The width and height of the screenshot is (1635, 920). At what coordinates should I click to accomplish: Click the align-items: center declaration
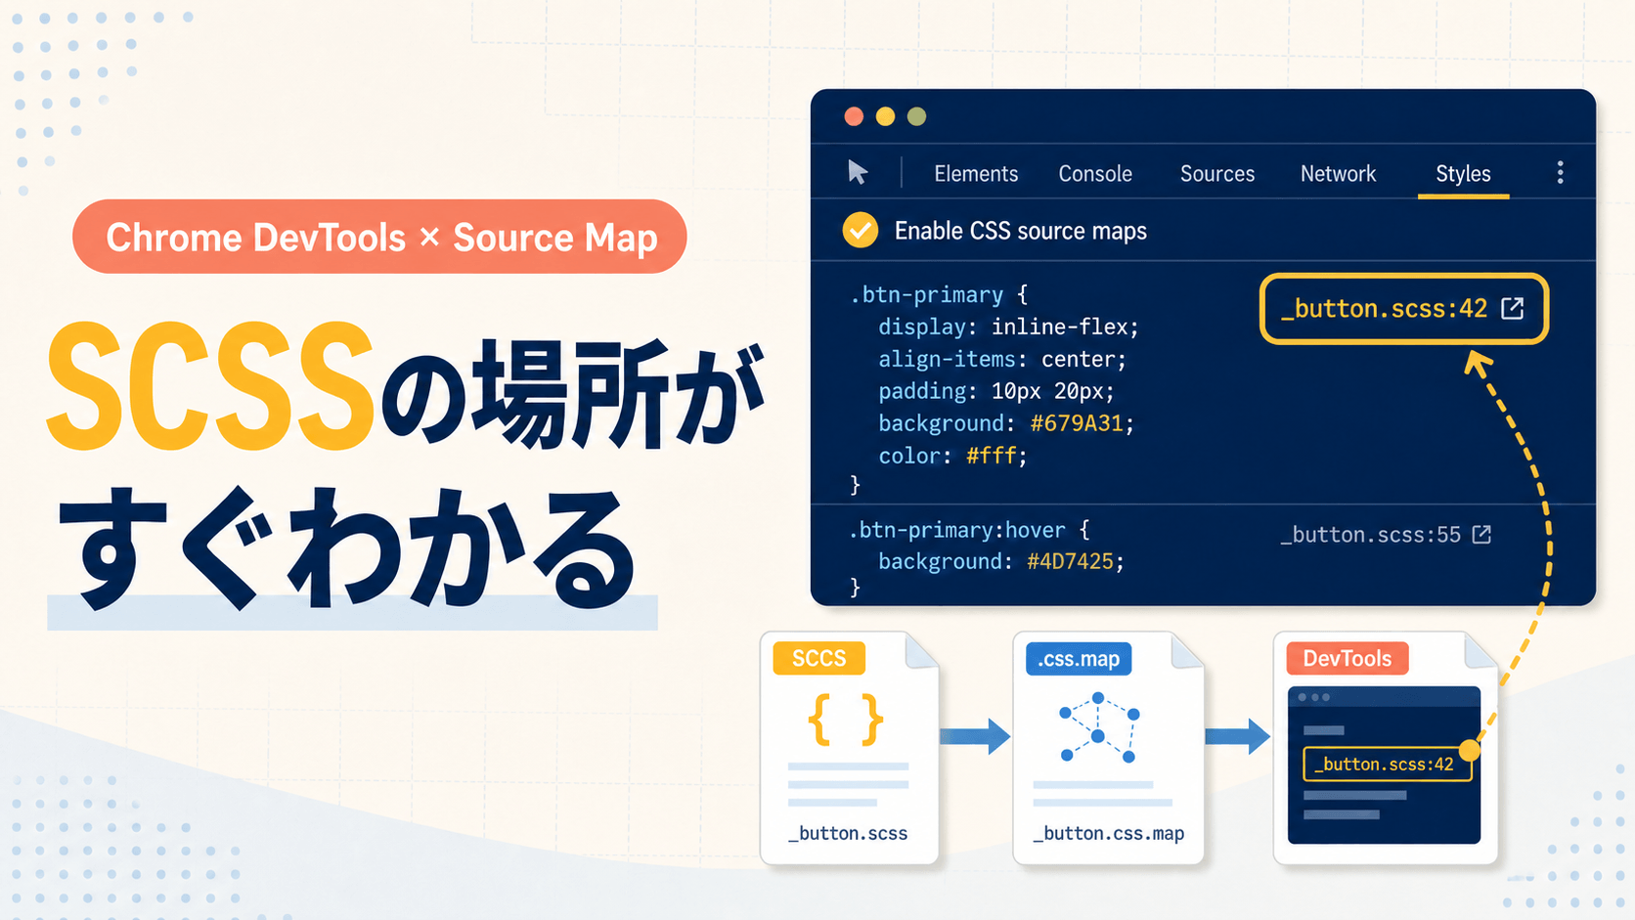pos(1002,359)
